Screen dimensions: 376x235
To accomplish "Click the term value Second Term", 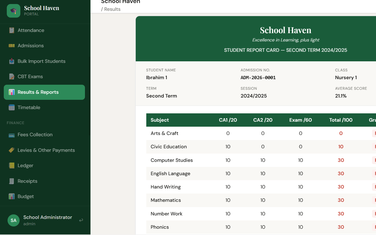I will coord(161,96).
